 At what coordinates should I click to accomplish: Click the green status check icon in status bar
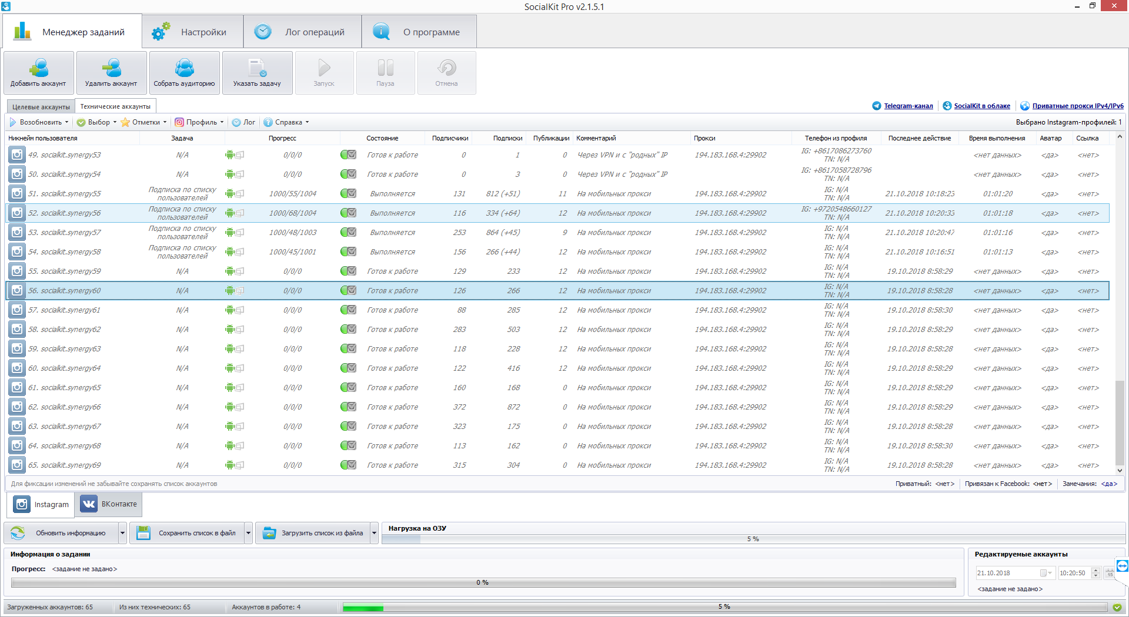(1117, 607)
